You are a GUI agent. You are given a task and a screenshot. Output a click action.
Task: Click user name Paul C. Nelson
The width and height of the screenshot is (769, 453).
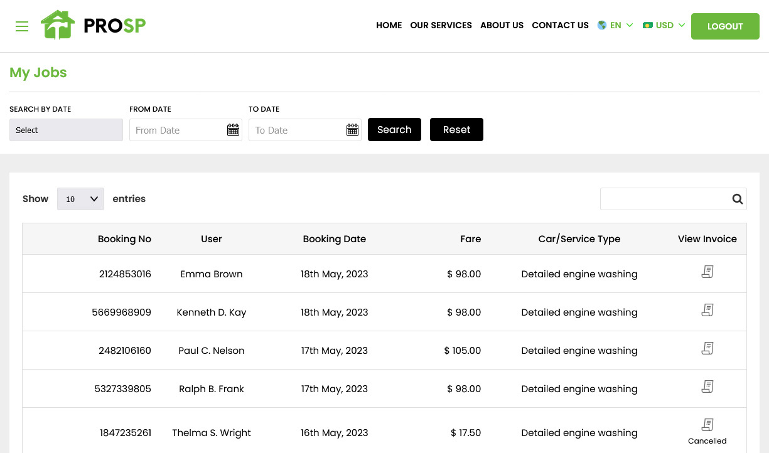pyautogui.click(x=212, y=351)
